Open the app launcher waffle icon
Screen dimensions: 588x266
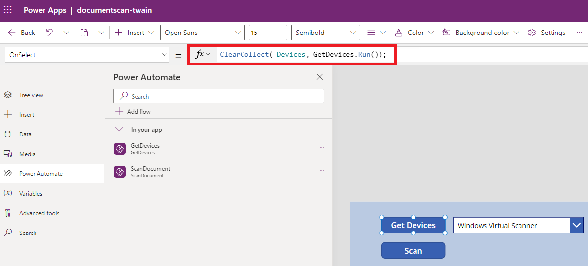(8, 10)
